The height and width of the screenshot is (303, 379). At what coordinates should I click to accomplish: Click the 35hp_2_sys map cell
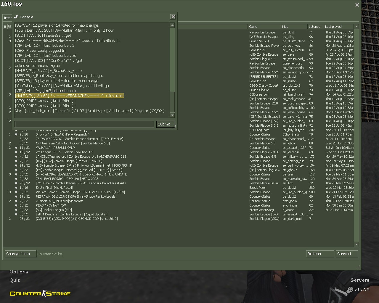[291, 134]
